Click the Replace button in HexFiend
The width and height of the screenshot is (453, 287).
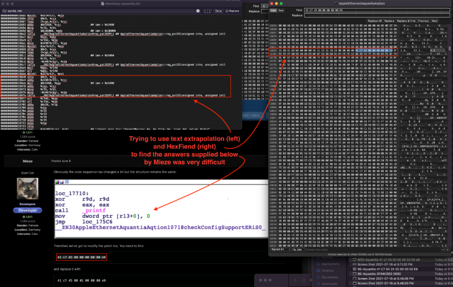click(x=389, y=21)
